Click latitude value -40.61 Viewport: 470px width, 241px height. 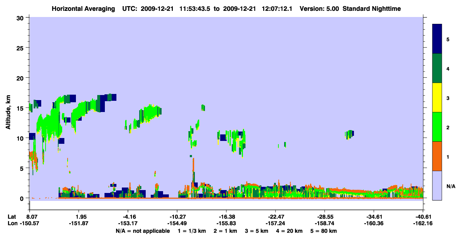click(423, 217)
